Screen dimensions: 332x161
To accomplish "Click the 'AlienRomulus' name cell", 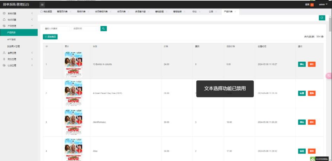I will click(x=99, y=122).
